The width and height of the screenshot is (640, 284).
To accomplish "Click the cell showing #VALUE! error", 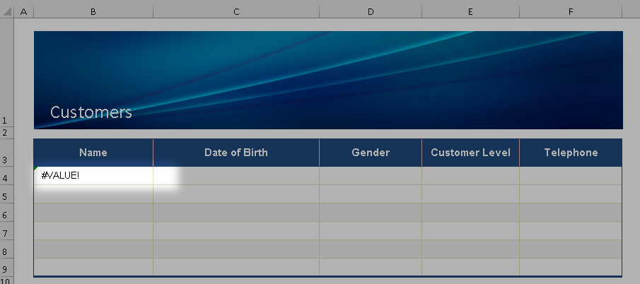I will pyautogui.click(x=93, y=175).
